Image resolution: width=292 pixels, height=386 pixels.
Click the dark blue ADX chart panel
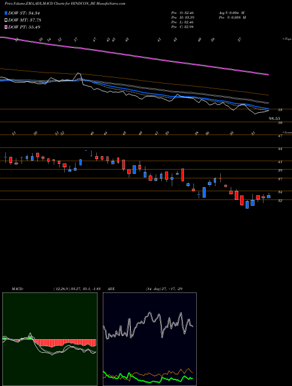[150, 339]
